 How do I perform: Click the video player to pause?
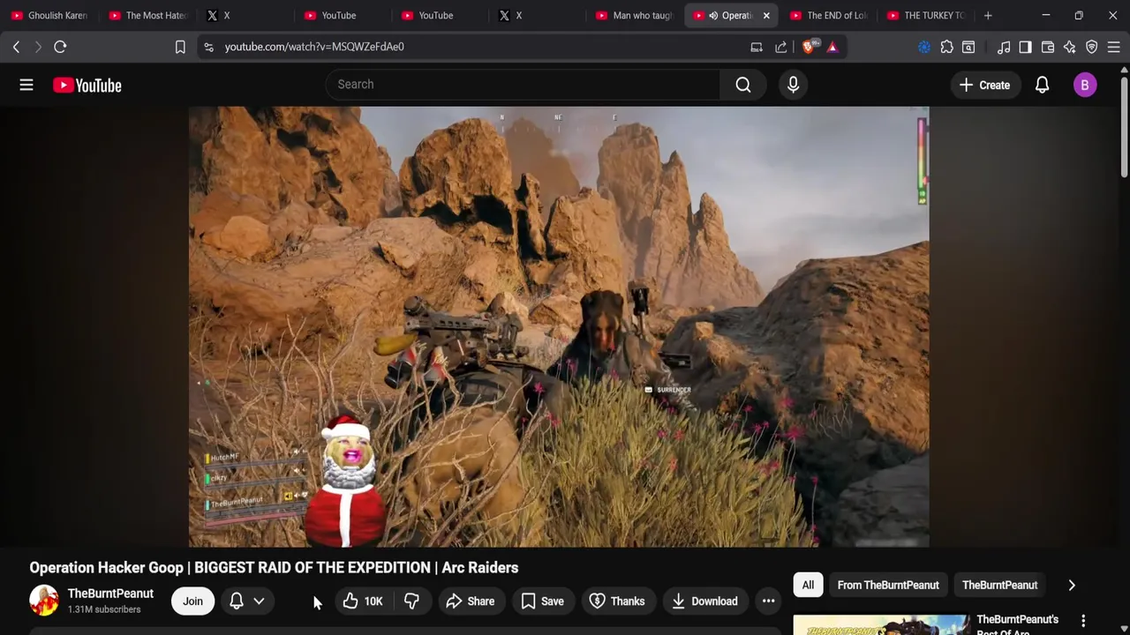point(559,326)
